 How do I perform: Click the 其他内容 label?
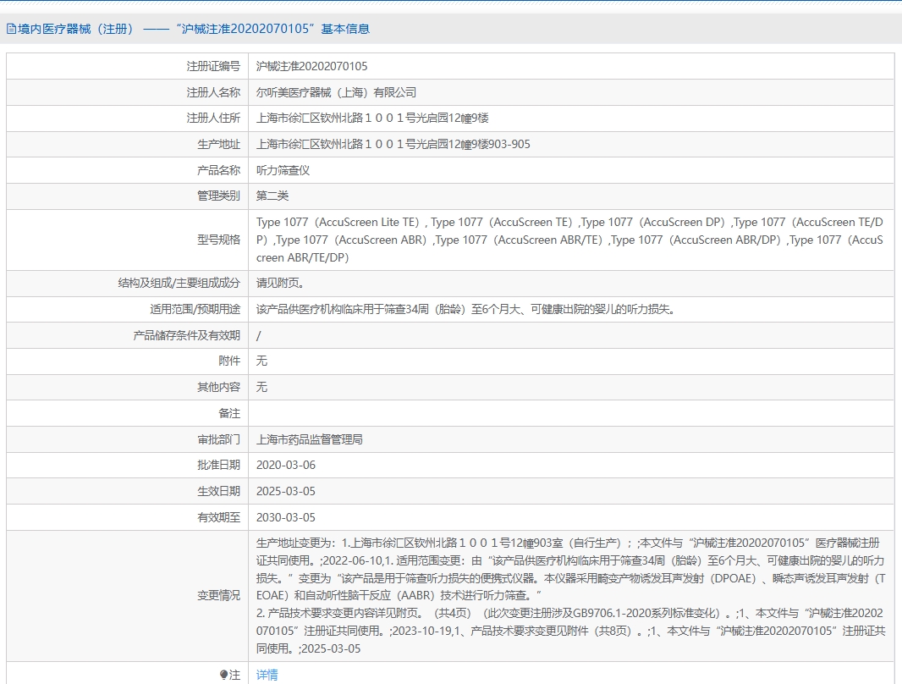click(x=218, y=387)
